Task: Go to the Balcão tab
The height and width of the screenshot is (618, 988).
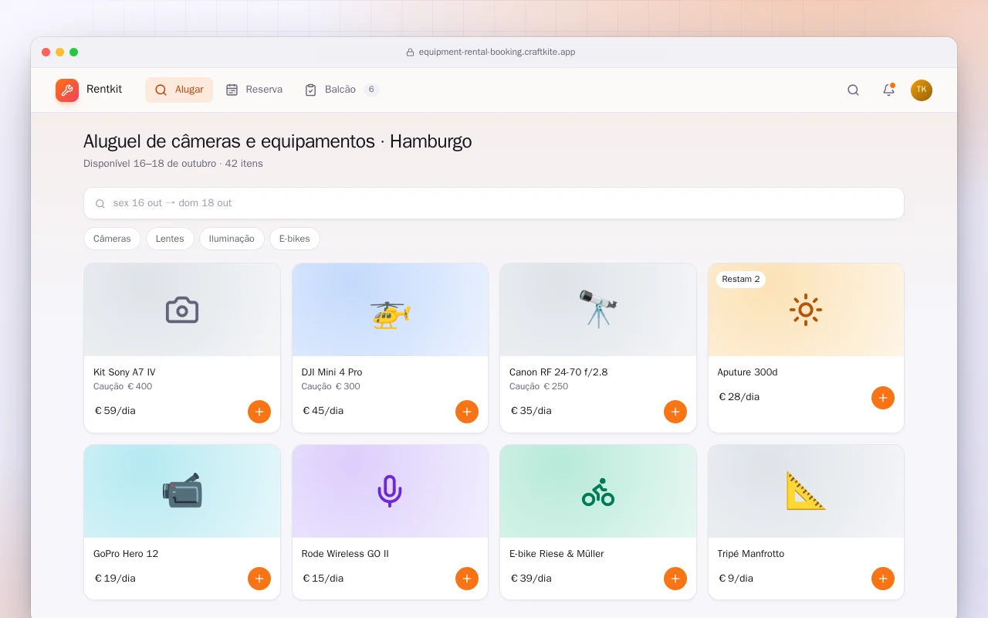Action: (x=342, y=90)
